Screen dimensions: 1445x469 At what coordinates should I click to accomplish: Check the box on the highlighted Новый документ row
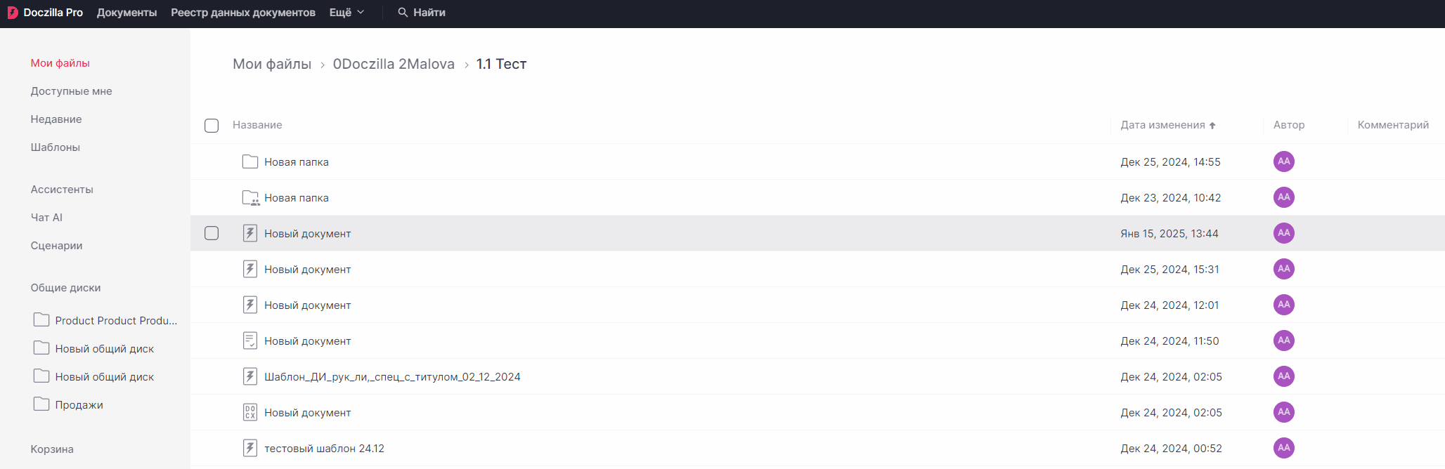click(212, 233)
